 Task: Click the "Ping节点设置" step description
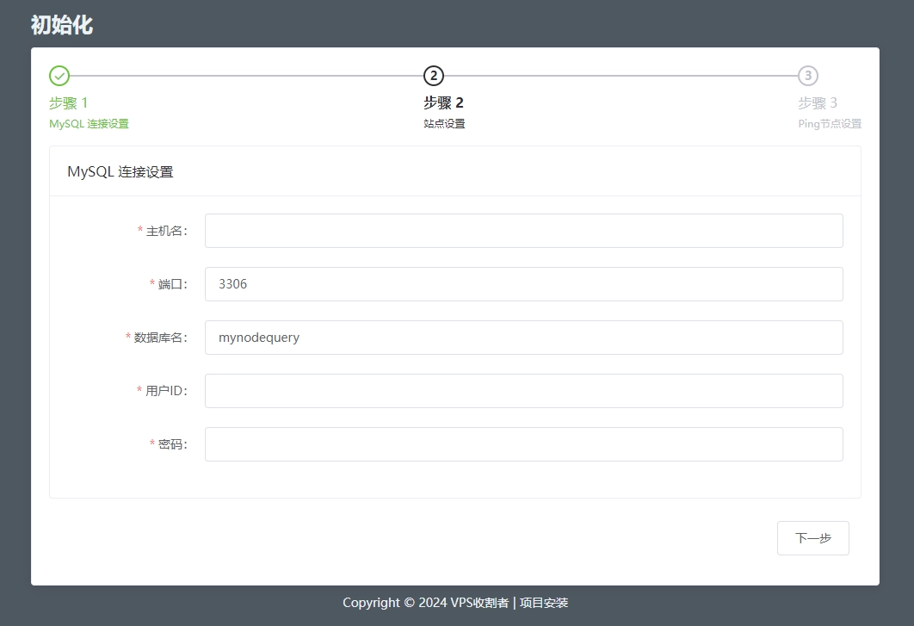pyautogui.click(x=829, y=124)
